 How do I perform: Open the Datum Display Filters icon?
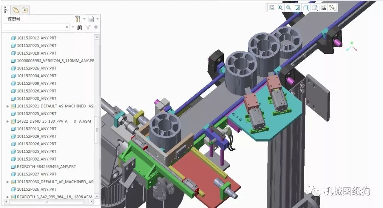332,8
